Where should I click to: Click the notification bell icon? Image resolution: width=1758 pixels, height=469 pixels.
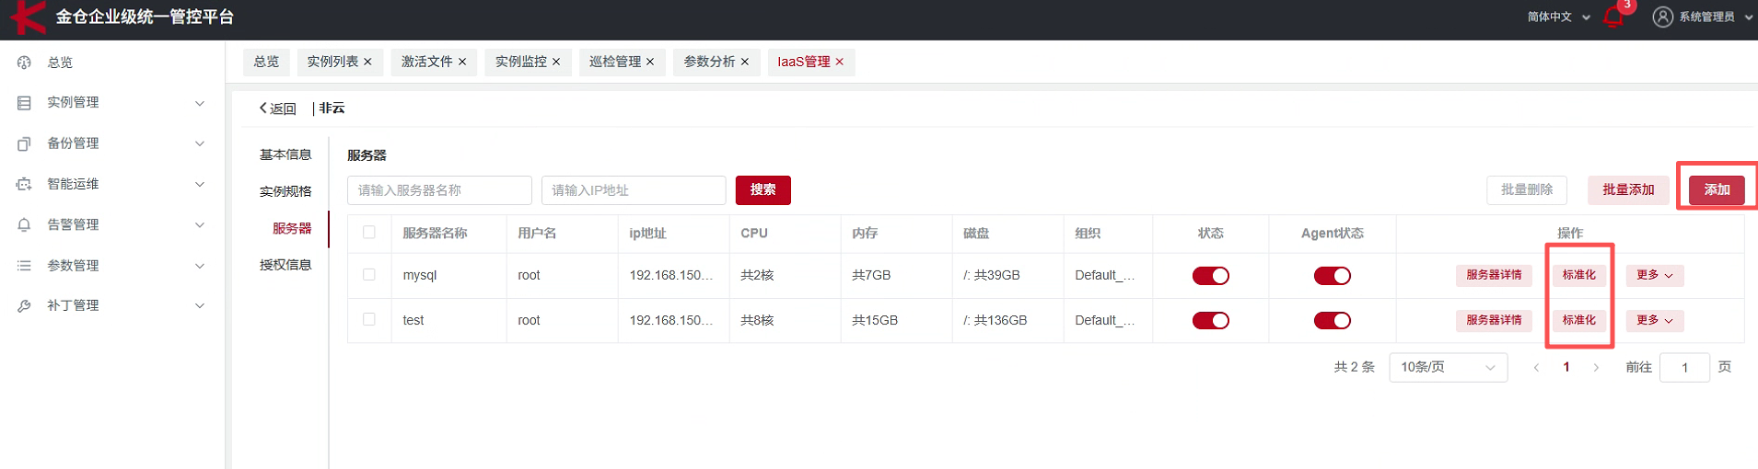pos(1612,17)
